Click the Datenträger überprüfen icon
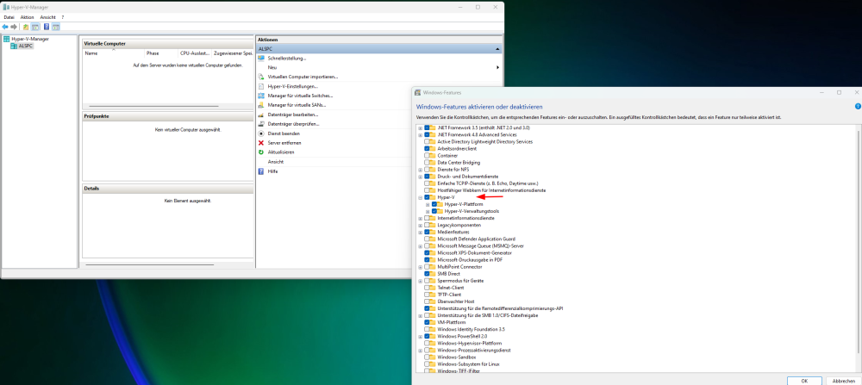Image resolution: width=862 pixels, height=385 pixels. pyautogui.click(x=262, y=124)
